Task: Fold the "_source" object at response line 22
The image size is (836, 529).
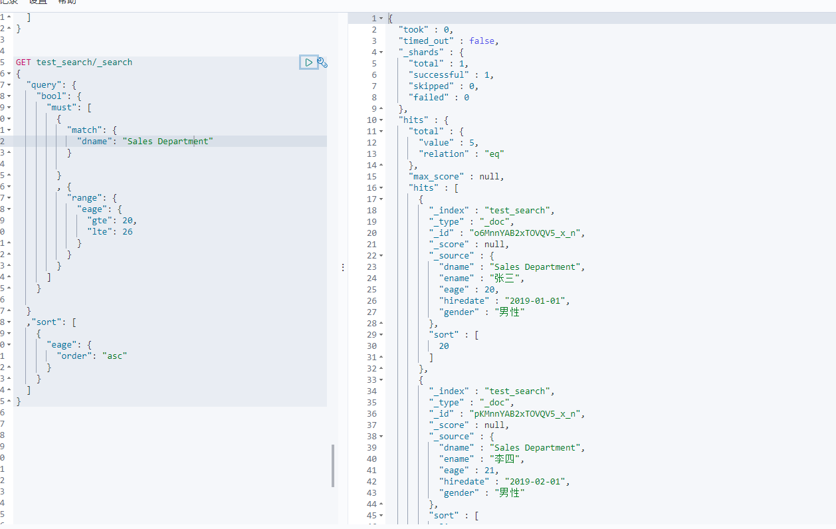Action: coord(381,256)
